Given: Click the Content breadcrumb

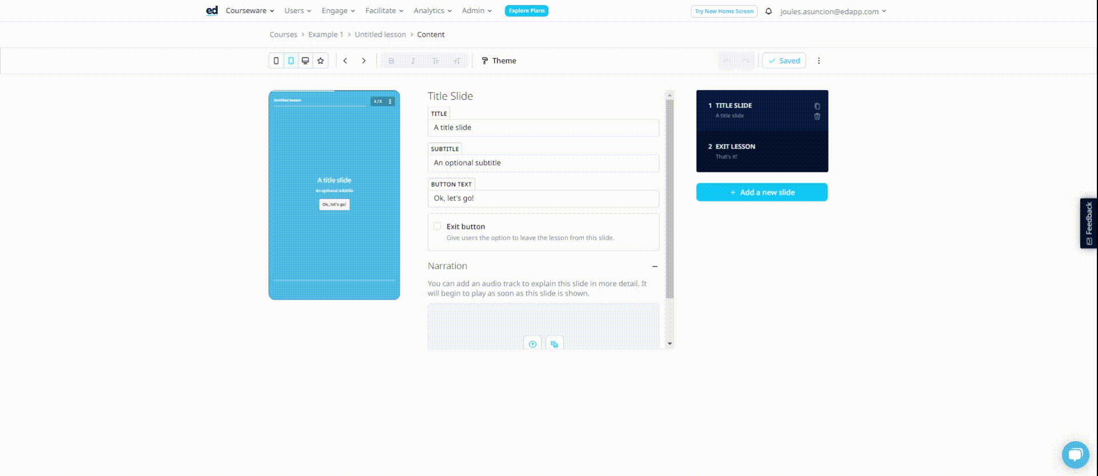Looking at the screenshot, I should pos(431,35).
